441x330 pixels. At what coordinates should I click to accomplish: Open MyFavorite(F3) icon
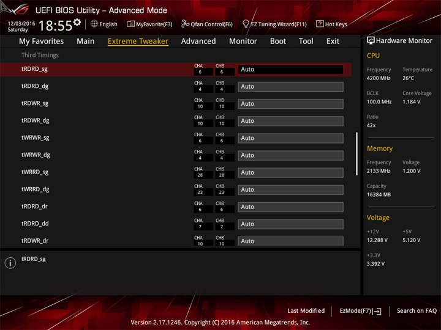(x=130, y=24)
